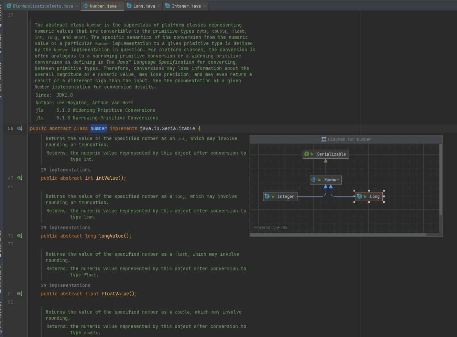The width and height of the screenshot is (457, 337).
Task: Click the diagram popup's vertical scrollbar
Action: coord(441,179)
